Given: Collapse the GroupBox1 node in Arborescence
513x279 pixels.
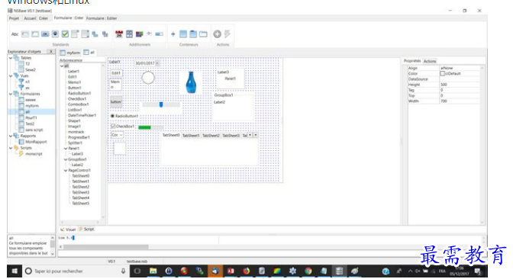Looking at the screenshot, I should [66, 159].
